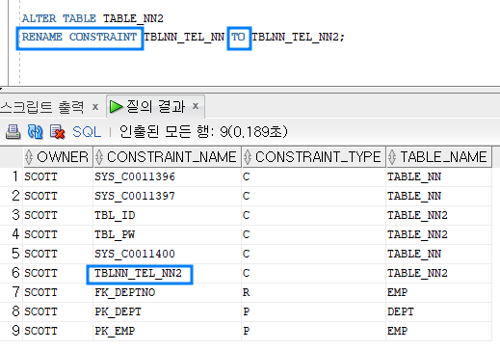Click the refresh icon in results toolbar

point(36,132)
